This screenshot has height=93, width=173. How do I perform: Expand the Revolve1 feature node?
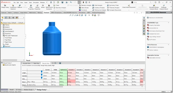2,46
